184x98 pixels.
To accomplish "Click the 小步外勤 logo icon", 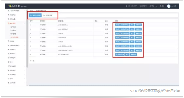I will (10, 6).
